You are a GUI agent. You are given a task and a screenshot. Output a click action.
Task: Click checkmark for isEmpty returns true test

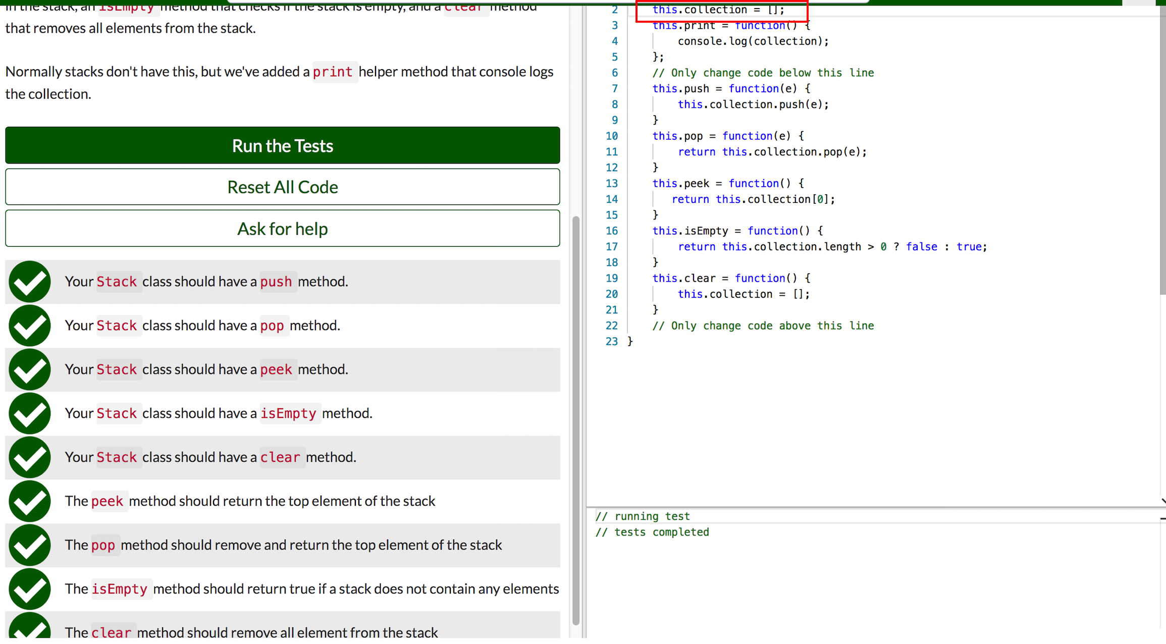click(x=29, y=589)
